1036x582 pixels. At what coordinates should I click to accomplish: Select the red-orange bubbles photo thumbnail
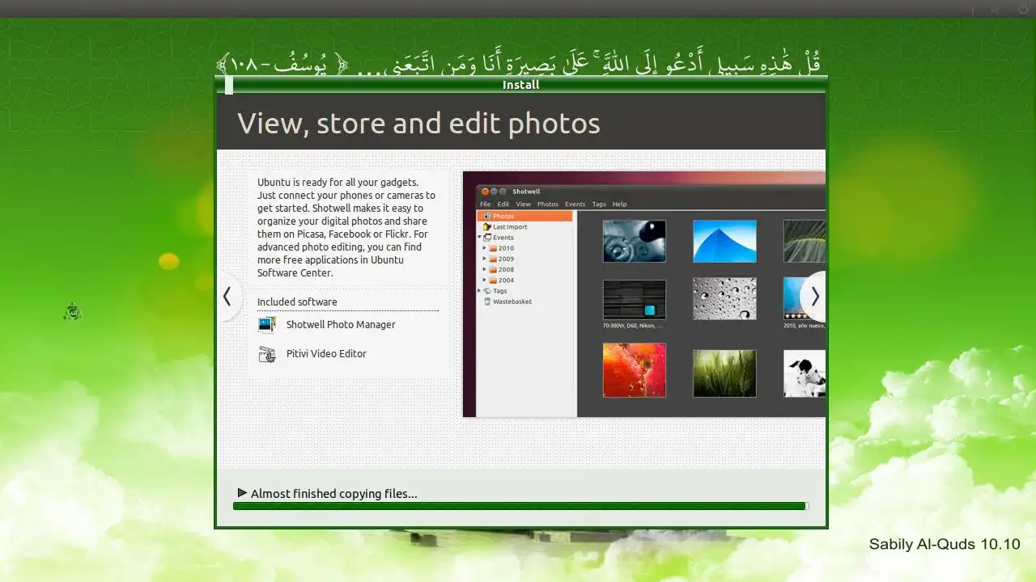pyautogui.click(x=635, y=370)
